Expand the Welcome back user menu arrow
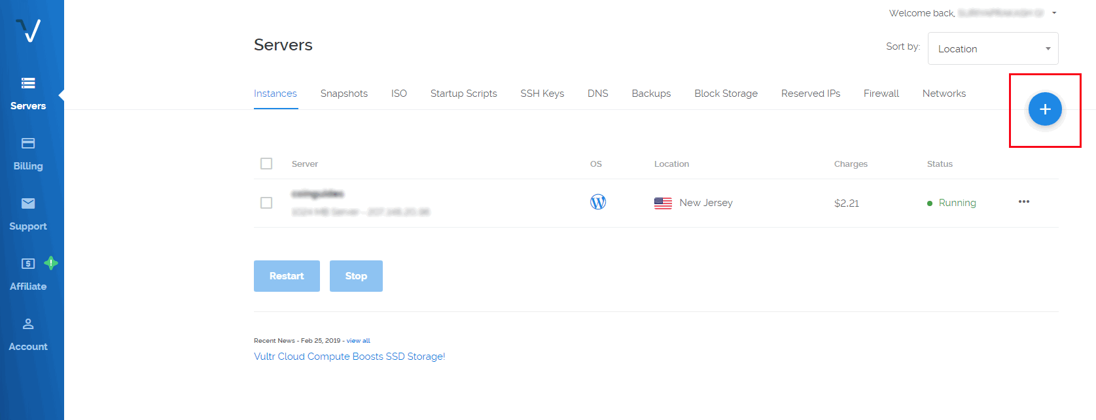Viewport: 1096px width, 420px height. pos(1054,13)
